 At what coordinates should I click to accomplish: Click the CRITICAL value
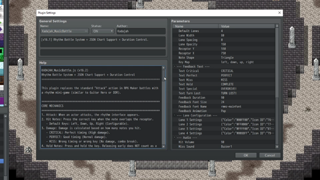point(227,71)
